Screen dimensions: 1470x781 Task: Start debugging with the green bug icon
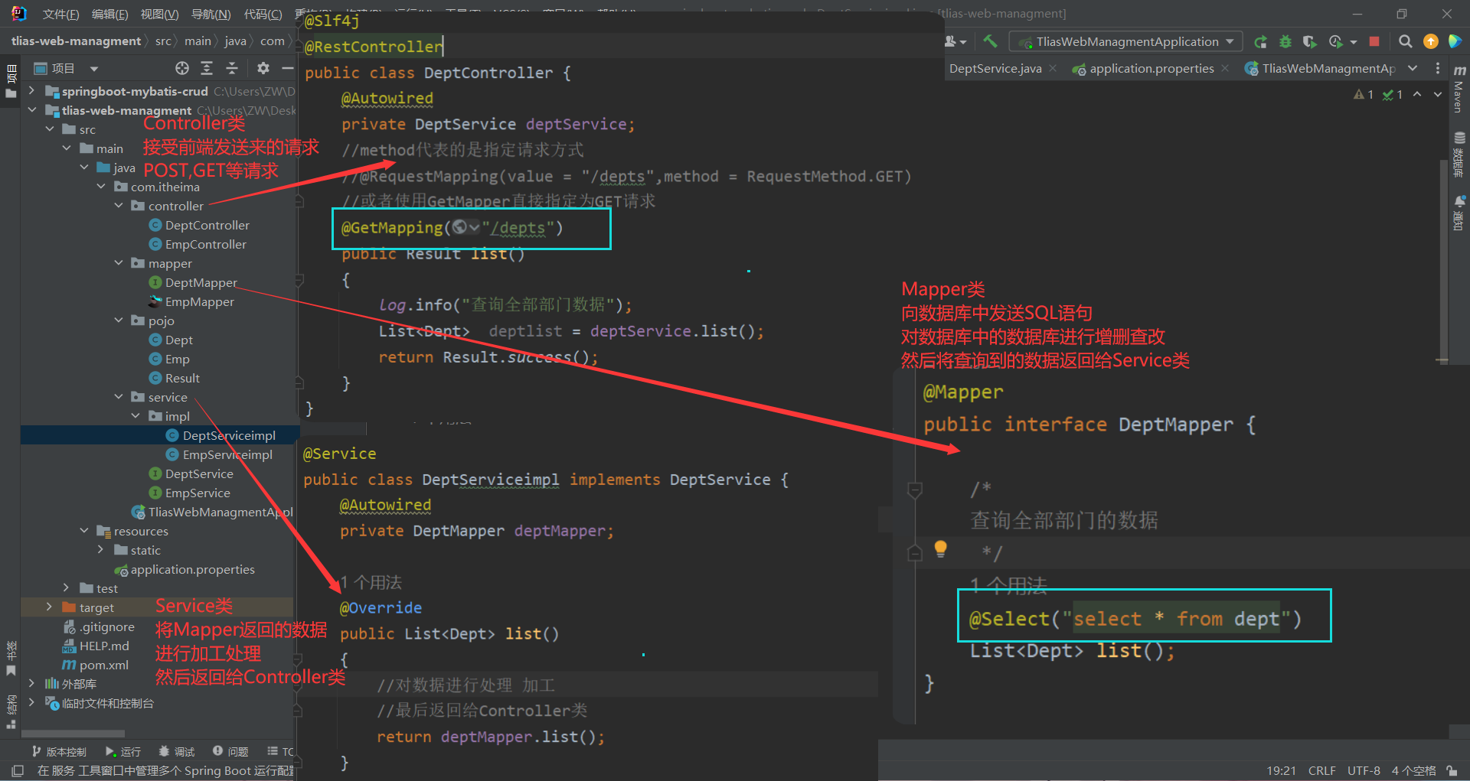[1285, 41]
